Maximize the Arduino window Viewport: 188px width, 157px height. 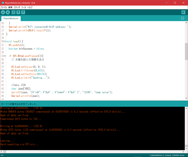pos(175,3)
